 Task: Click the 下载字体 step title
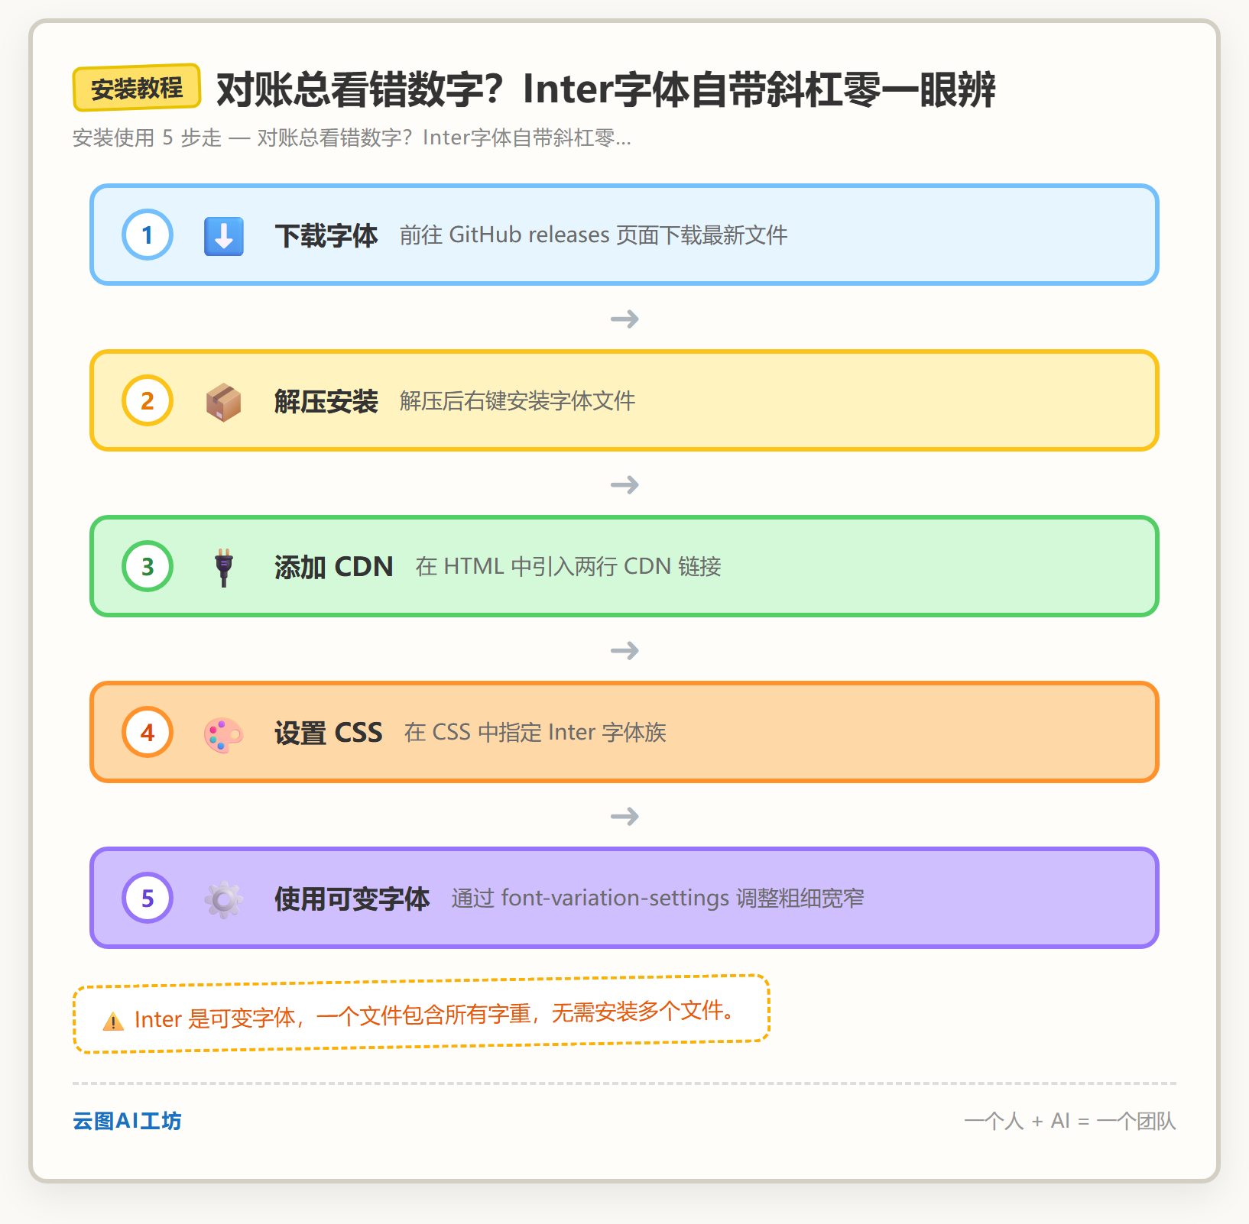click(326, 235)
